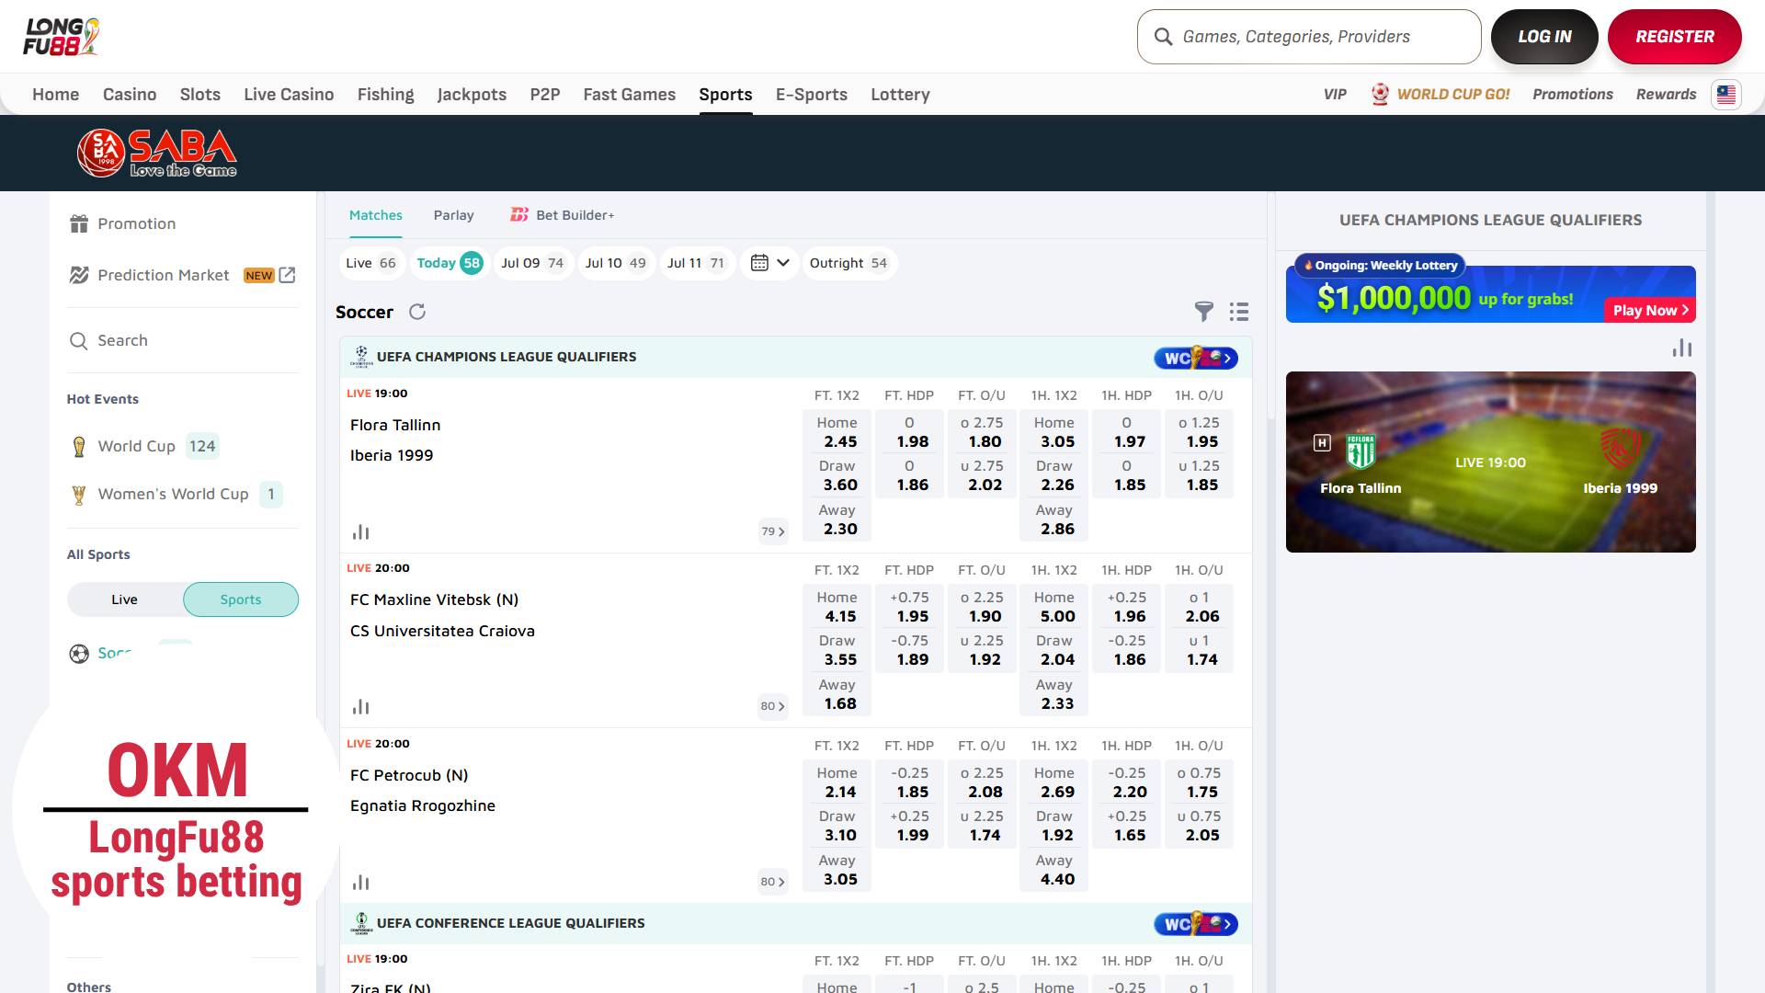1765x993 pixels.
Task: Open the Rewards link
Action: click(x=1666, y=95)
